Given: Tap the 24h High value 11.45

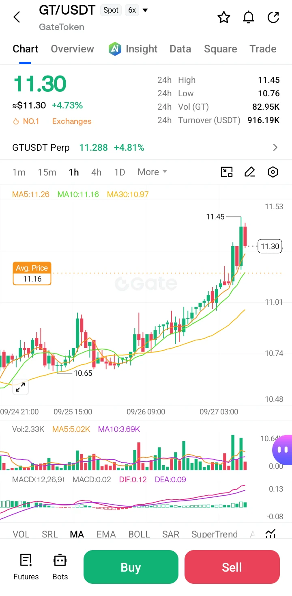Looking at the screenshot, I should [269, 80].
